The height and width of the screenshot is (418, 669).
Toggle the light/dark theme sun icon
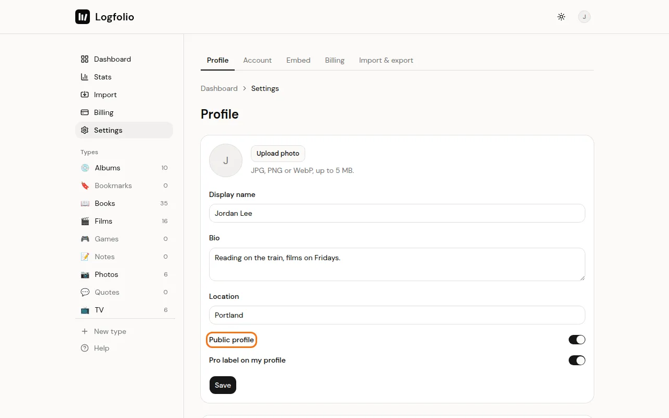pos(561,17)
